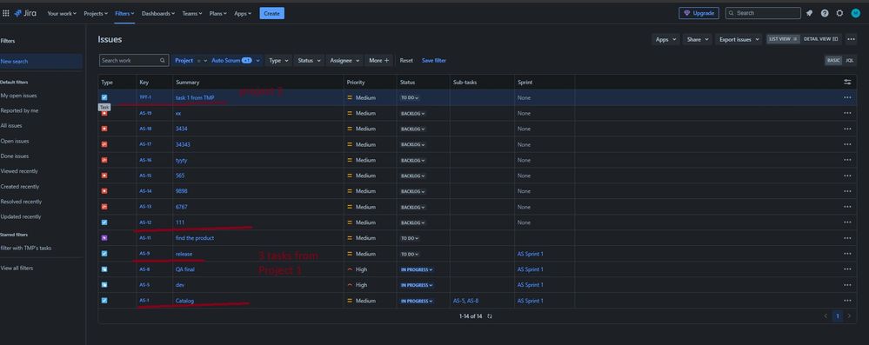869x345 pixels.
Task: Open the Status filter dropdown
Action: [x=310, y=60]
